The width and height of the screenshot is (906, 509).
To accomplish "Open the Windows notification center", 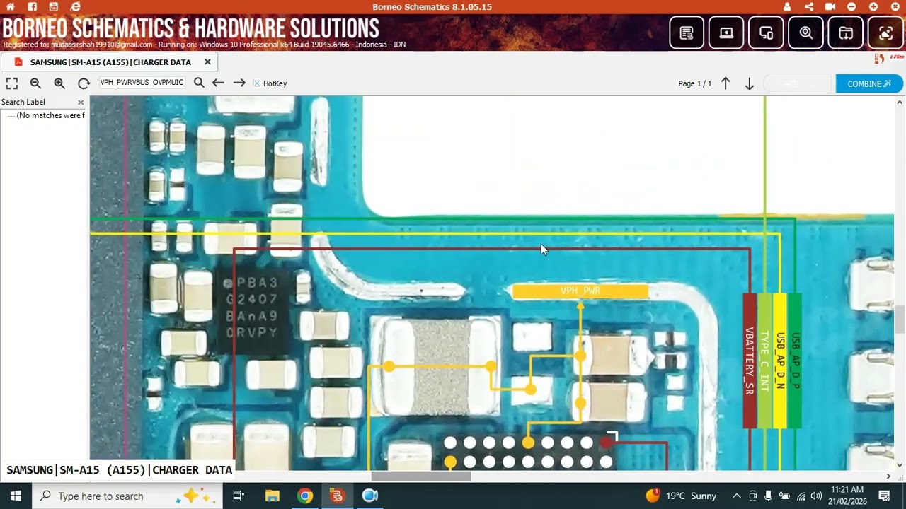I will click(x=885, y=496).
